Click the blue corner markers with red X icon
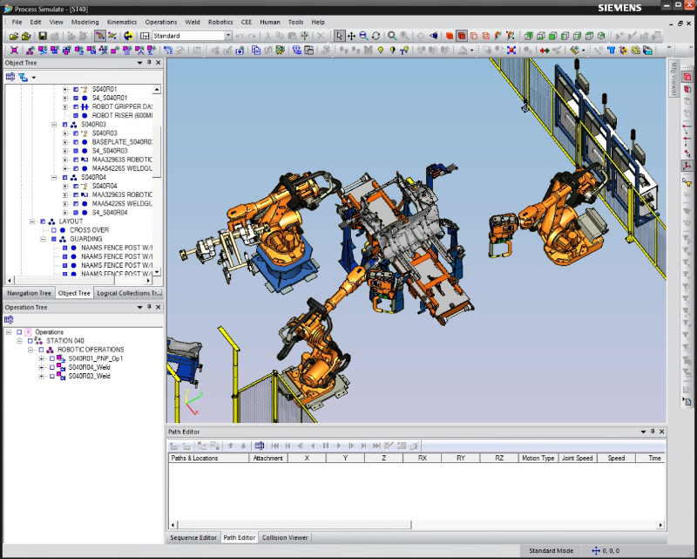 (x=511, y=51)
